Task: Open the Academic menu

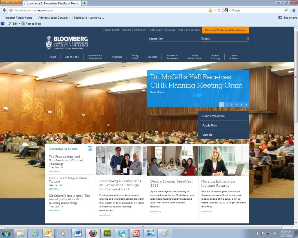Action: [x=117, y=57]
